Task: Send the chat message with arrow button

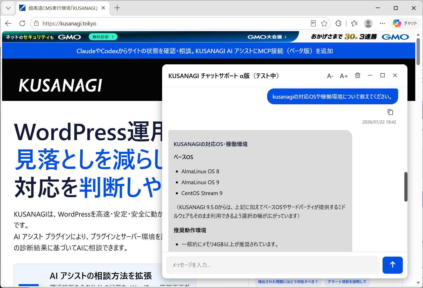Action: (393, 265)
